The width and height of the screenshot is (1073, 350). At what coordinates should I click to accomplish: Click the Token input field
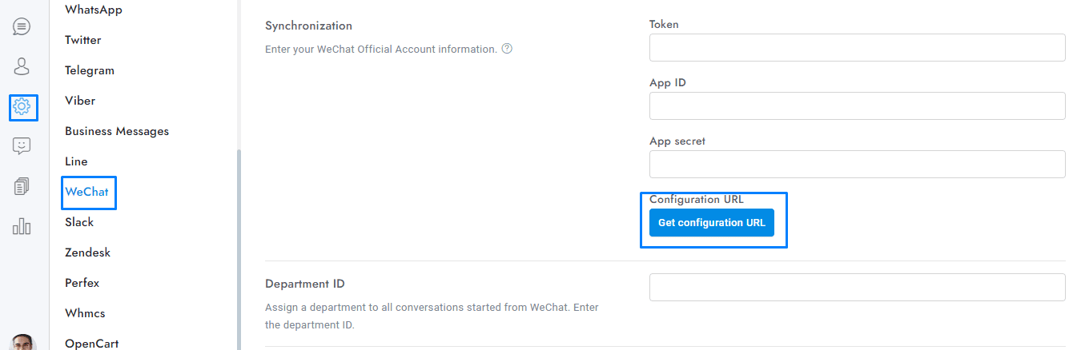click(x=857, y=48)
